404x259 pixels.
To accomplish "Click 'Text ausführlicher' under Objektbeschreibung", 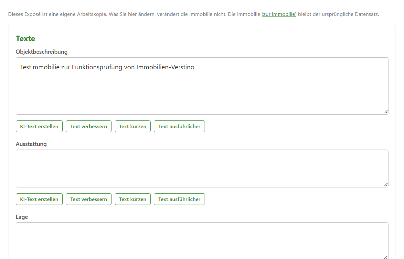I will (x=179, y=126).
